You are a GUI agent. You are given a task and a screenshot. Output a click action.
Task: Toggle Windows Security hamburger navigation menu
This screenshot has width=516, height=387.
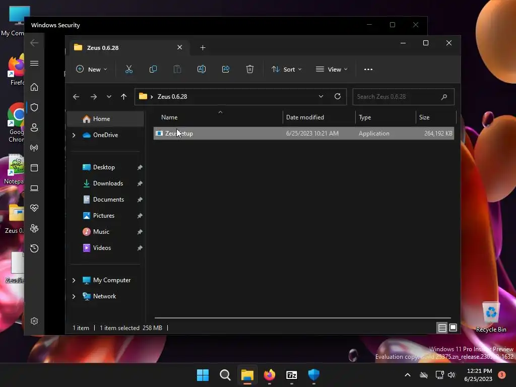34,63
